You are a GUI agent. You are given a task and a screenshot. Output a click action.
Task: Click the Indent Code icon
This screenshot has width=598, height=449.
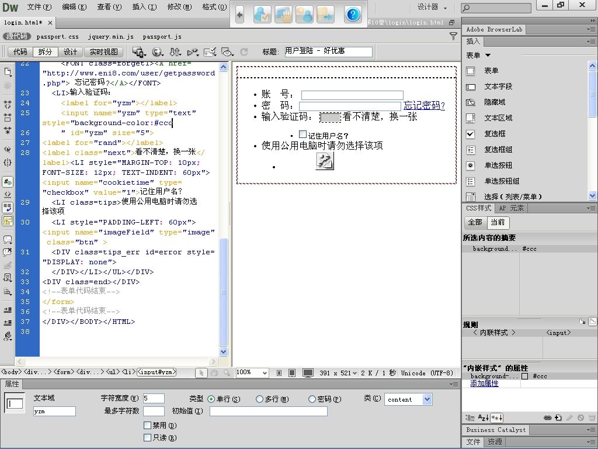pyautogui.click(x=7, y=310)
